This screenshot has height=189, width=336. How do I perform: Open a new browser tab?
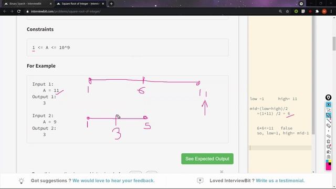pyautogui.click(x=111, y=4)
